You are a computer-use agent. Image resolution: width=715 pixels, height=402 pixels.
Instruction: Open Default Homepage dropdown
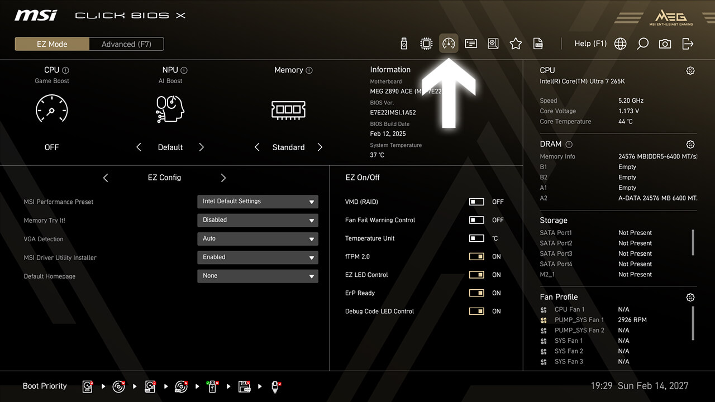pyautogui.click(x=258, y=276)
